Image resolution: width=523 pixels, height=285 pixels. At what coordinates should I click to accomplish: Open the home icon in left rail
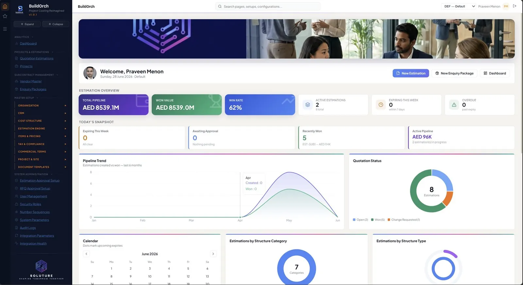click(5, 7)
